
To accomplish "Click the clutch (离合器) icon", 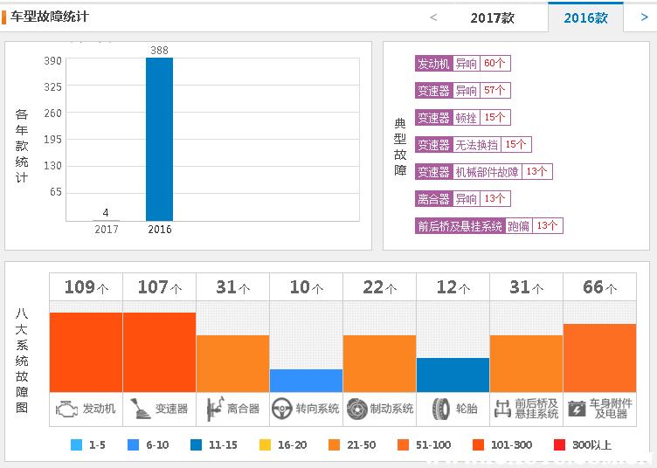I will pos(216,409).
